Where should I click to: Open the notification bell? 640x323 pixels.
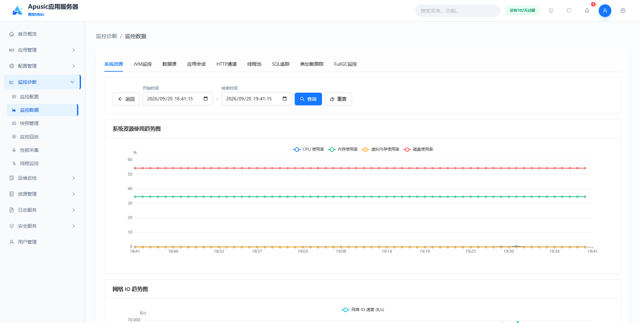click(587, 11)
